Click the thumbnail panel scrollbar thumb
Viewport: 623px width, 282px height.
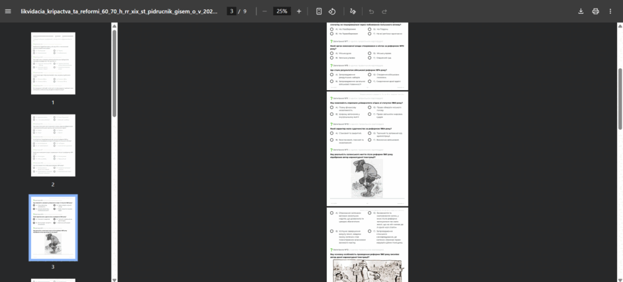[x=115, y=73]
